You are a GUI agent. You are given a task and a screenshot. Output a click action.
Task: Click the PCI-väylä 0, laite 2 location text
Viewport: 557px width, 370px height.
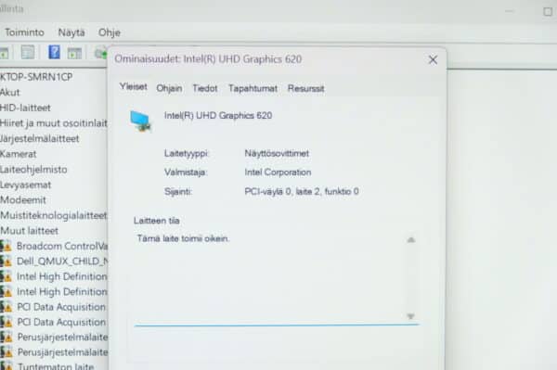coord(302,192)
